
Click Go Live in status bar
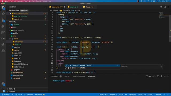(x=142, y=95)
